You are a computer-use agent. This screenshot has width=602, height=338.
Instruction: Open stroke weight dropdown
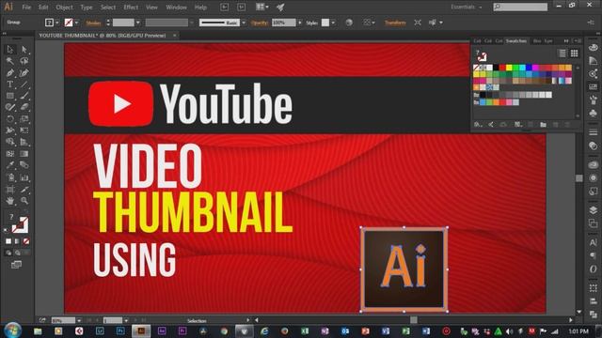(138, 23)
